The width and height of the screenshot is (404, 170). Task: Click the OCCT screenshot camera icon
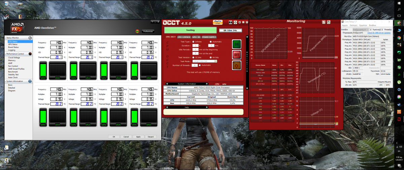pyautogui.click(x=231, y=22)
